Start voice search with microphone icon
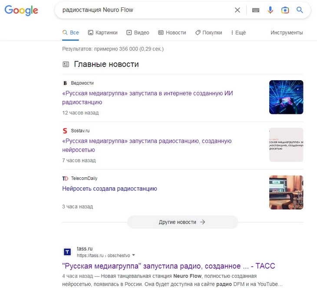Image resolution: width=317 pixels, height=290 pixels. point(270,10)
